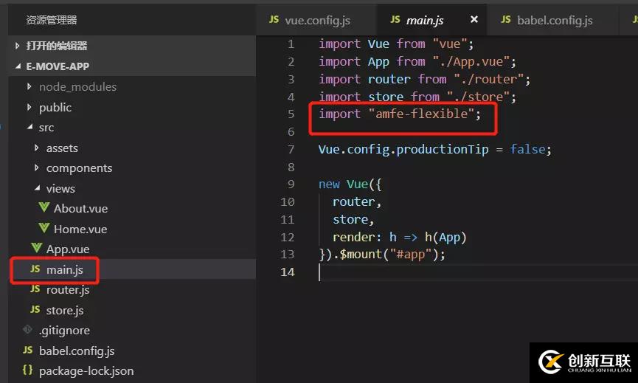Screen dimensions: 638x383
Task: Expand the node_modules folder arrow
Action: click(29, 86)
